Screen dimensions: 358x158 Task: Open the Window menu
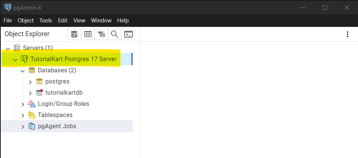coord(101,20)
